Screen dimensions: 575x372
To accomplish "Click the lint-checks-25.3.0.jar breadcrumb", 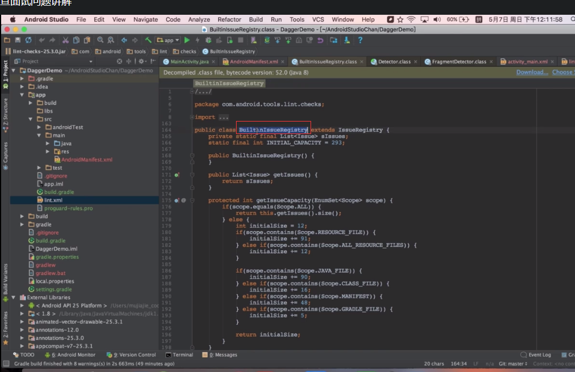I will click(36, 52).
